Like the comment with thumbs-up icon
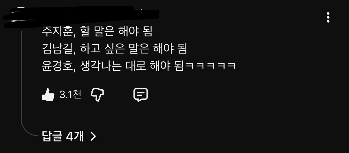The width and height of the screenshot is (349, 153). (x=48, y=95)
